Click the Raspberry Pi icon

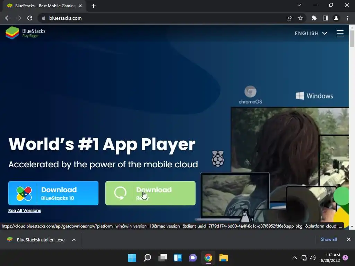pos(218,159)
